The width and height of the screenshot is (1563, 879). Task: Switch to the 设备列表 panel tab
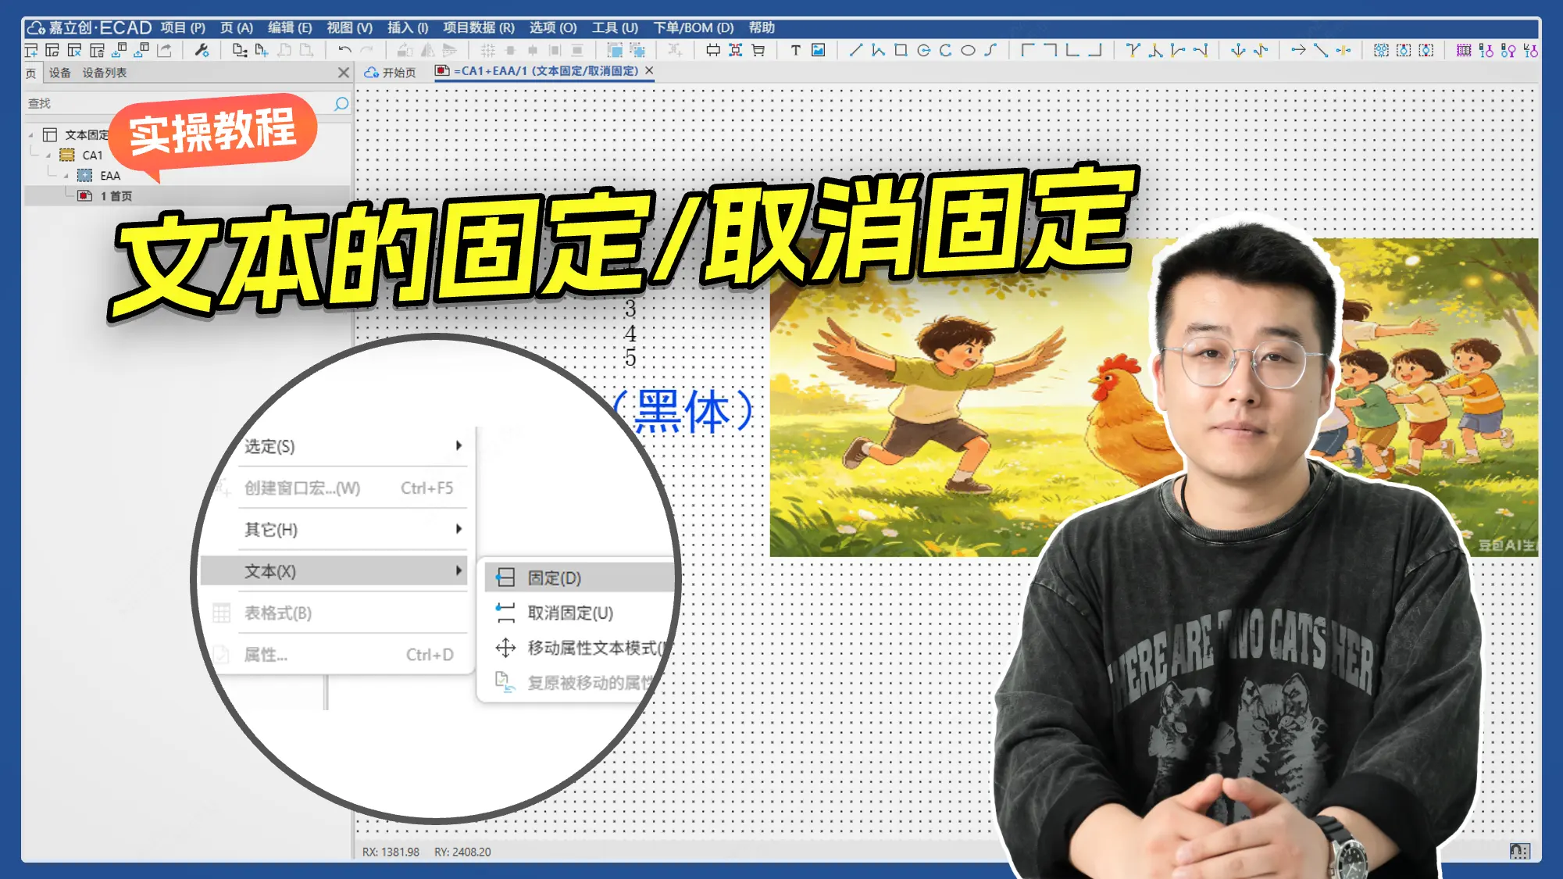[x=105, y=73]
